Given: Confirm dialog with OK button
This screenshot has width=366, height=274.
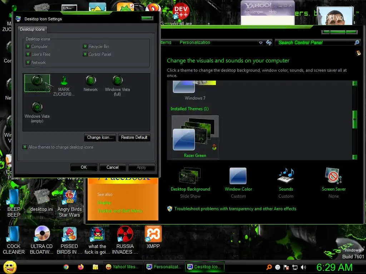Looking at the screenshot, I should coord(84,167).
